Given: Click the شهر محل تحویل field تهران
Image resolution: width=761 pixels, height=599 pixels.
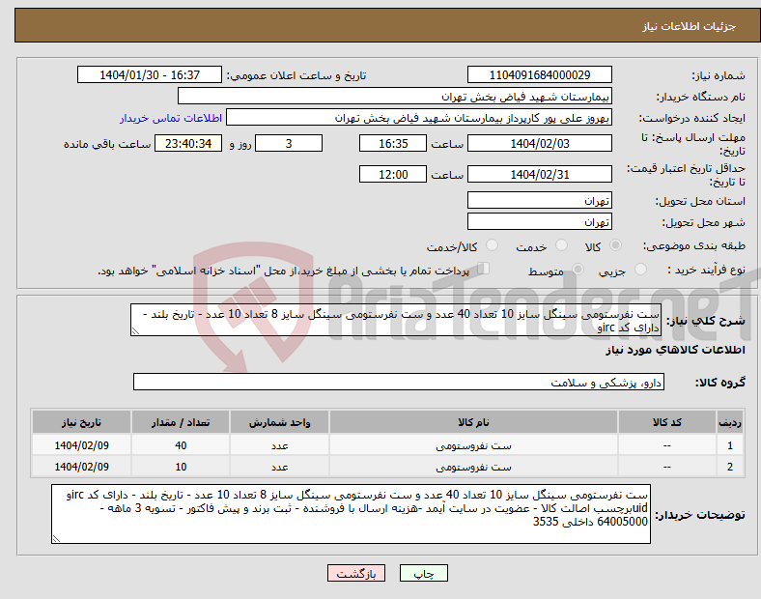Looking at the screenshot, I should click(540, 221).
